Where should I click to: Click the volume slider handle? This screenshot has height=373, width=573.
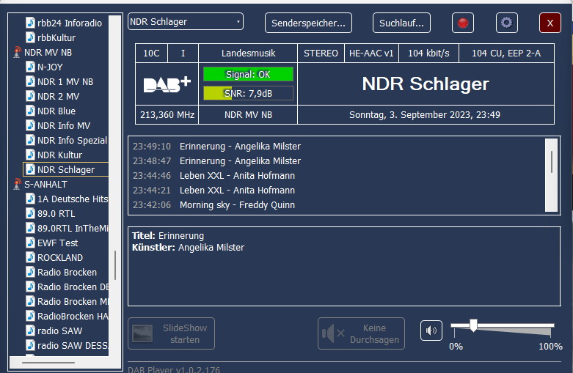click(474, 325)
